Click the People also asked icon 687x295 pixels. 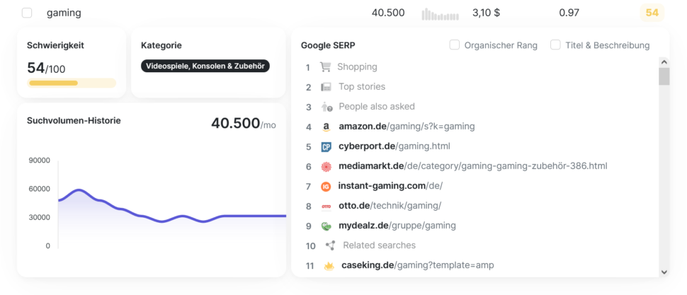(x=327, y=107)
